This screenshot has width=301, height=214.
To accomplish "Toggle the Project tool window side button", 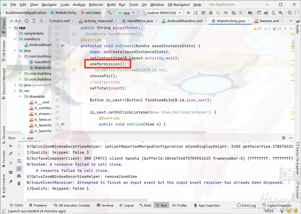I will (x=3, y=25).
